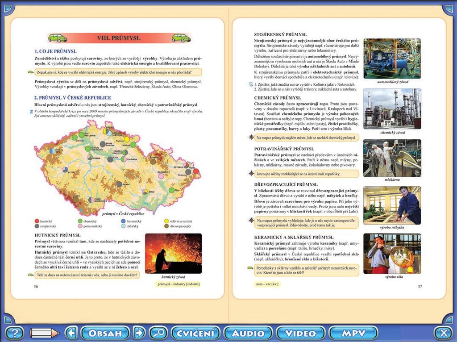The image size is (457, 342).
Task: Activate the magnifying glass zoom tool
Action: 158,333
